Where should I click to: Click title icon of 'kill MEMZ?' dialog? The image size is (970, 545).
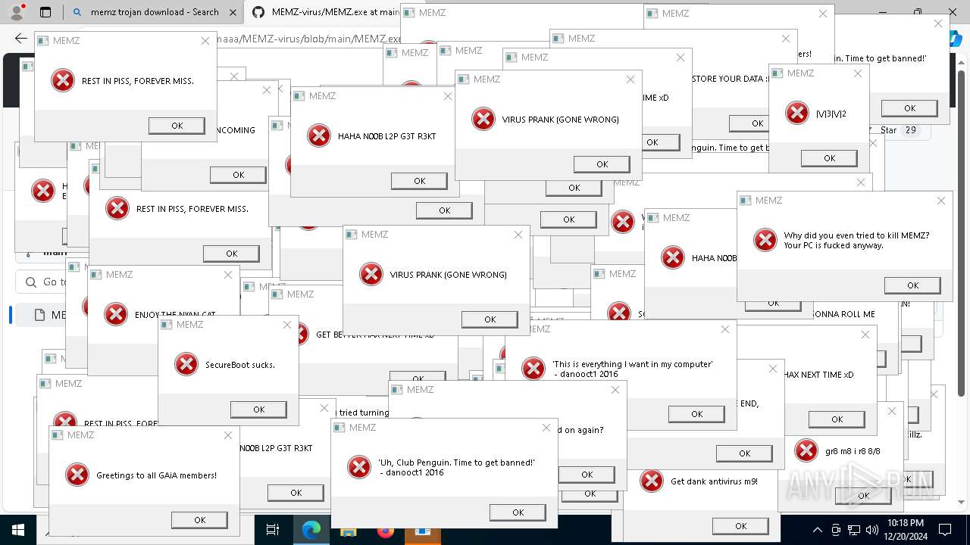(x=746, y=201)
